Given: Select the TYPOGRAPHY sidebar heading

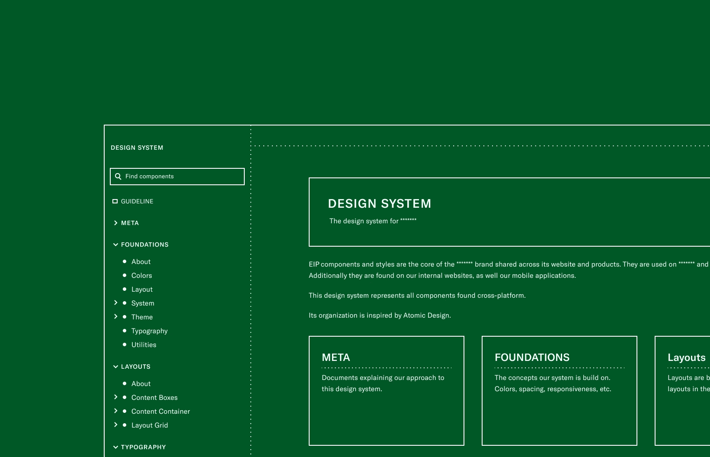Looking at the screenshot, I should (143, 447).
